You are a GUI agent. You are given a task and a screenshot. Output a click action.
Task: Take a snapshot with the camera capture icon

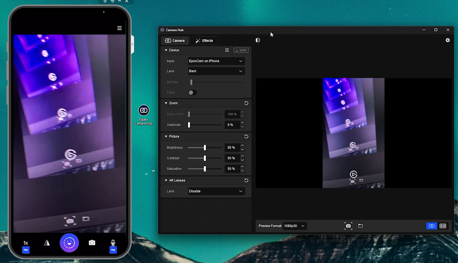click(348, 226)
